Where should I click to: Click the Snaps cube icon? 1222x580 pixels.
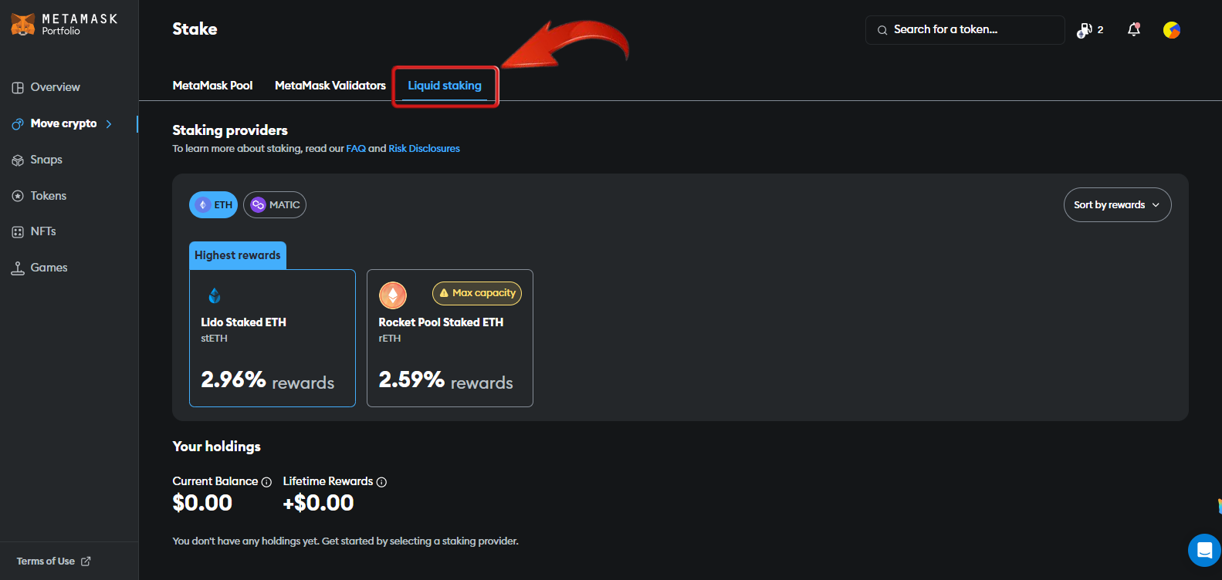[x=18, y=160]
